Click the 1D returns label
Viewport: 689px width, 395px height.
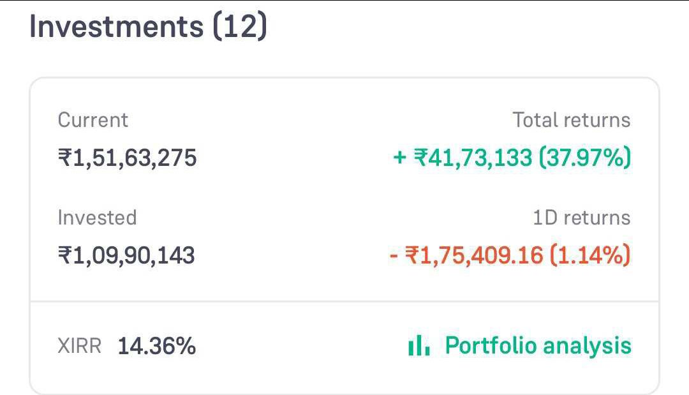(581, 218)
